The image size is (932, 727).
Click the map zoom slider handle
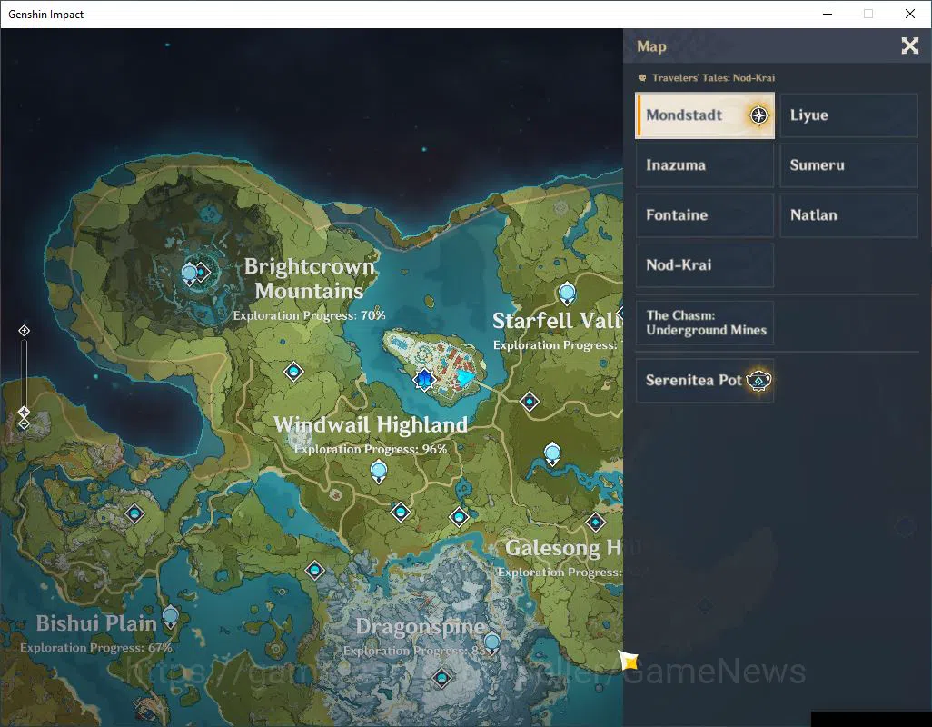[24, 412]
